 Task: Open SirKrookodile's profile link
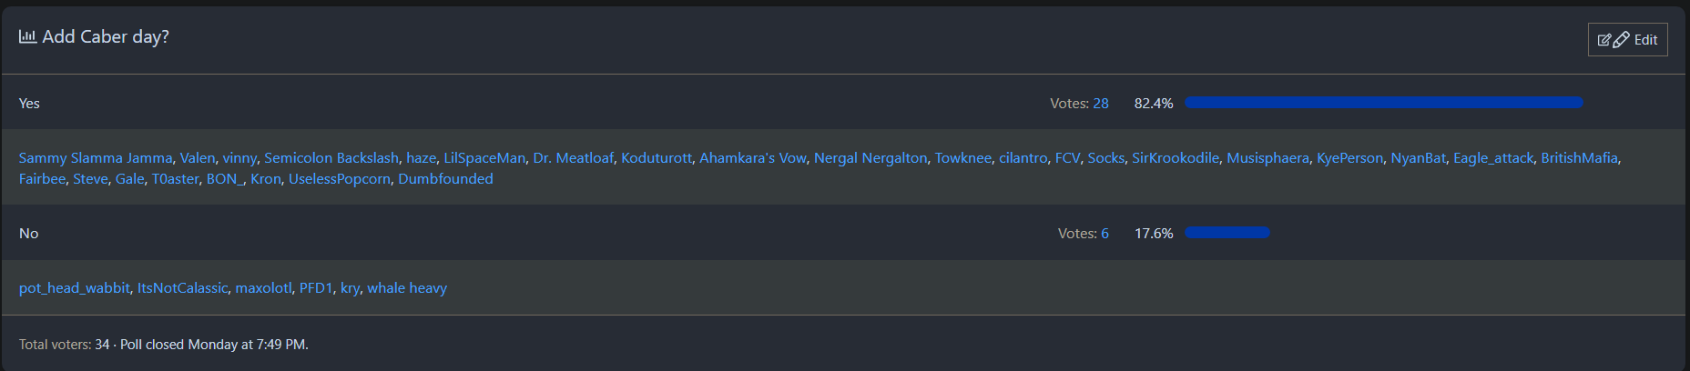[x=1175, y=158]
